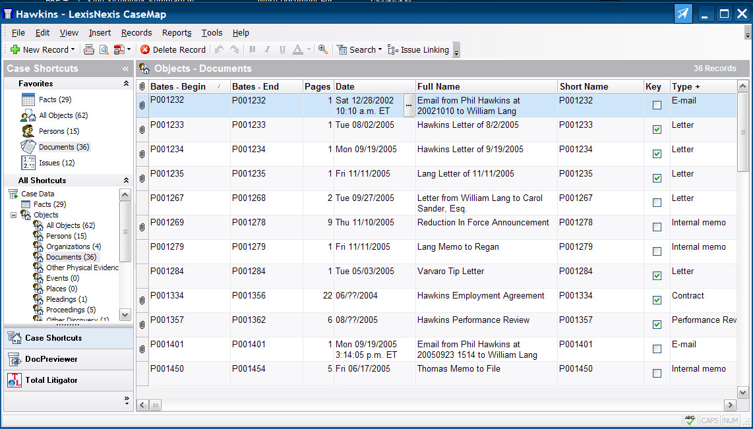
Task: Check Key checkbox for P001267
Action: tap(657, 203)
